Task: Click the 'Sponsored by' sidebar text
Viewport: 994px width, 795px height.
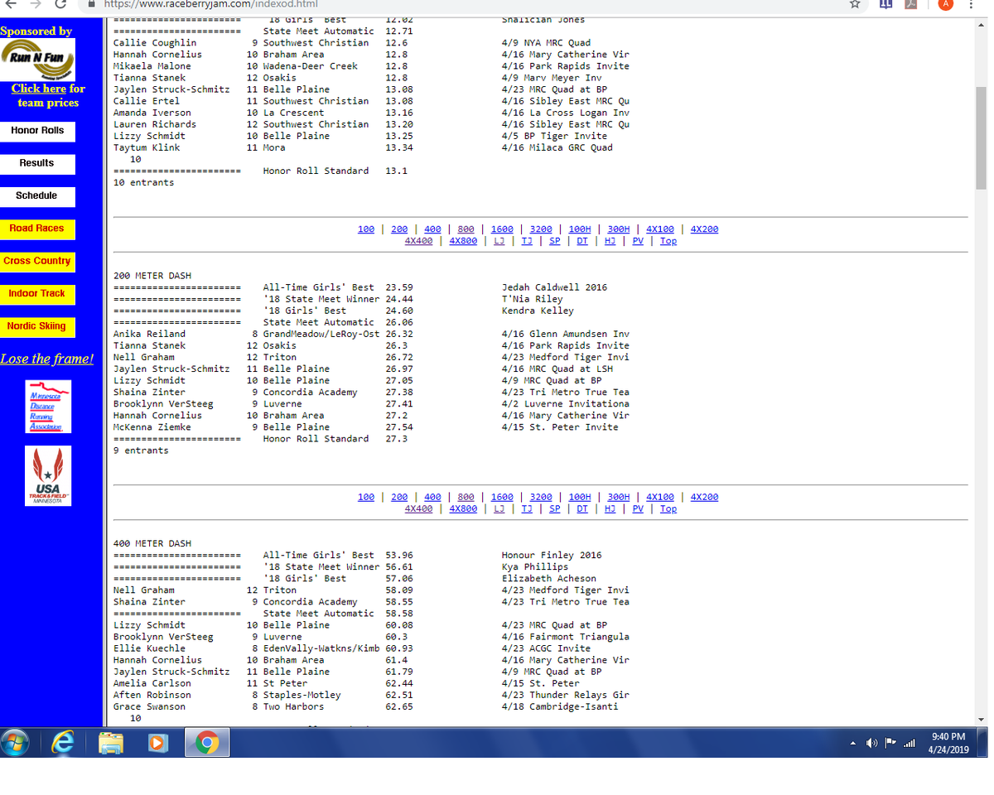Action: click(x=36, y=31)
